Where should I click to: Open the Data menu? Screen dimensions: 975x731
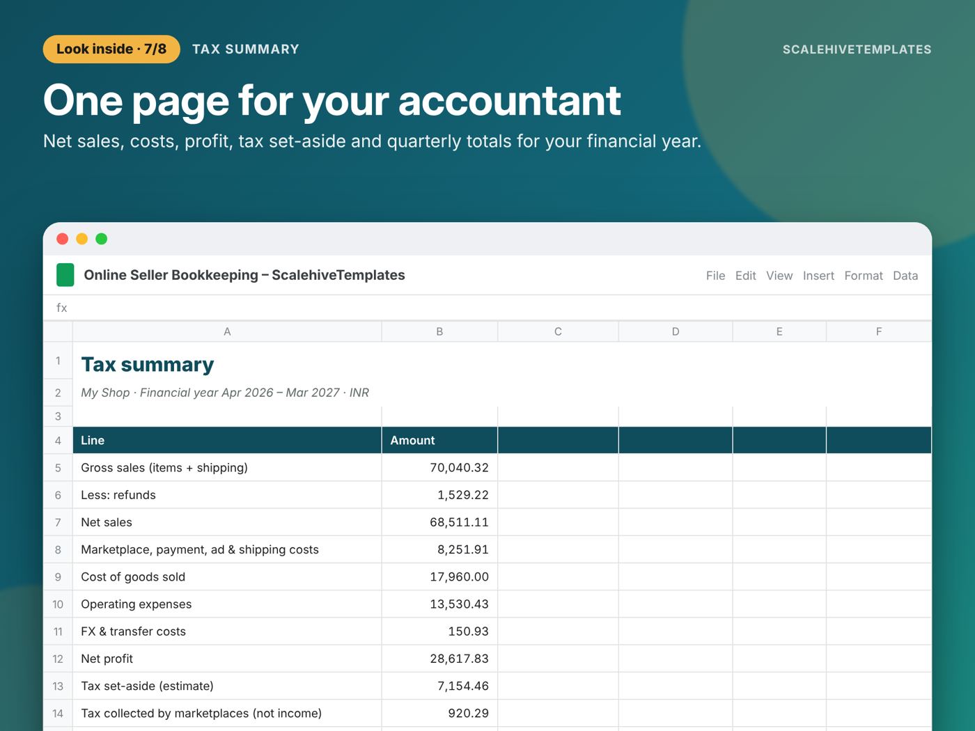coord(905,276)
